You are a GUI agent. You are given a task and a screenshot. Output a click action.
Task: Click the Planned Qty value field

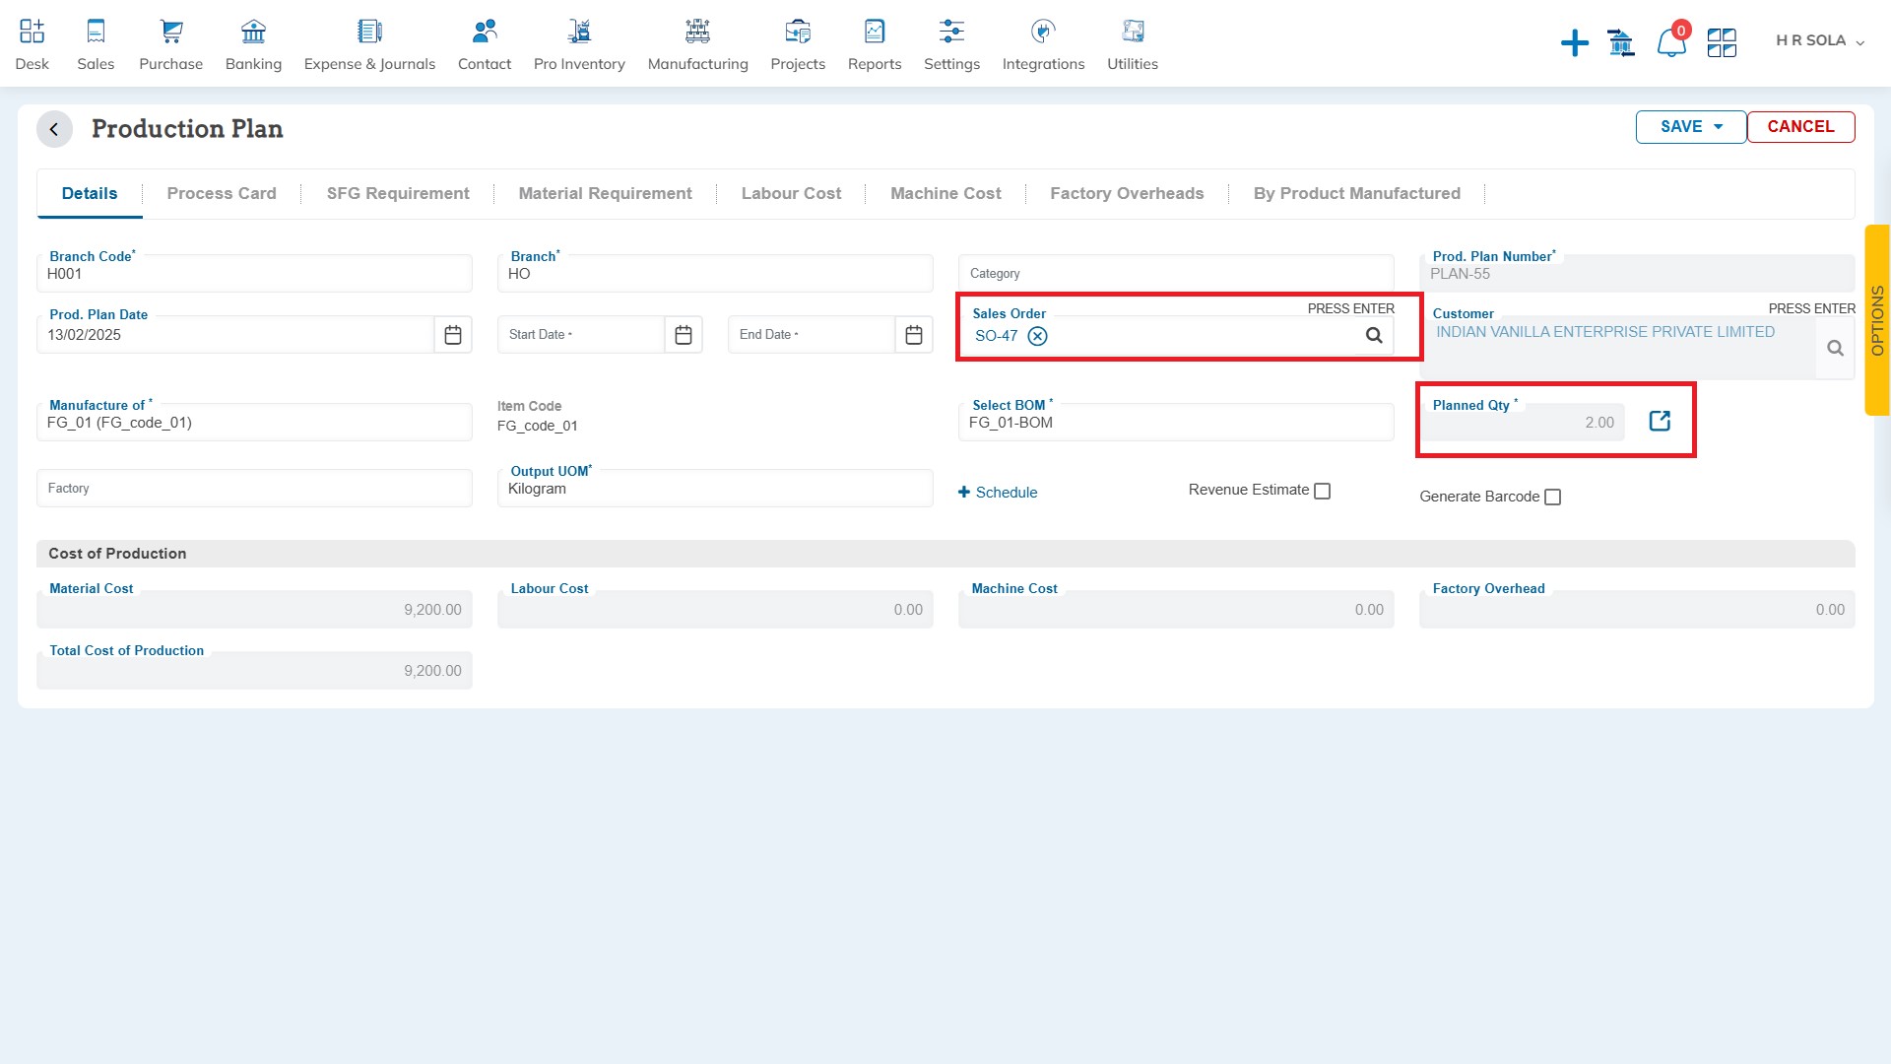point(1523,423)
